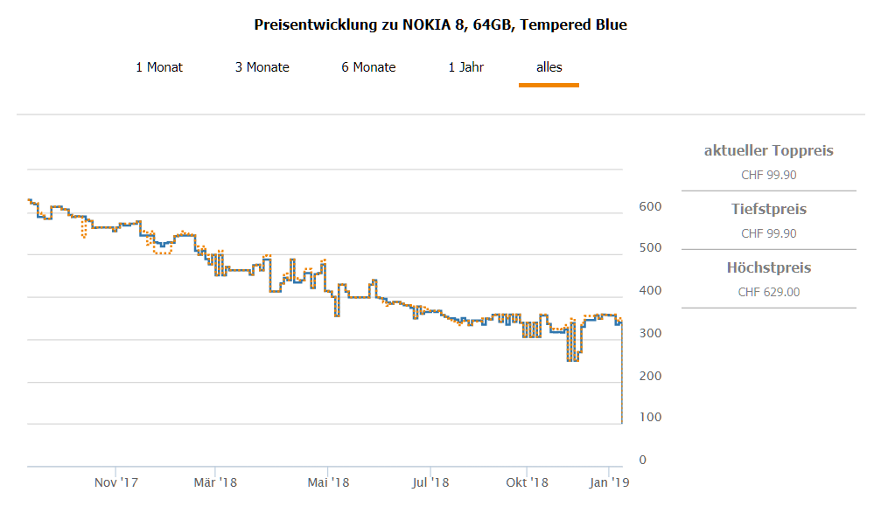Click the aktueller Toppreis heading
874x513 pixels.
(768, 150)
